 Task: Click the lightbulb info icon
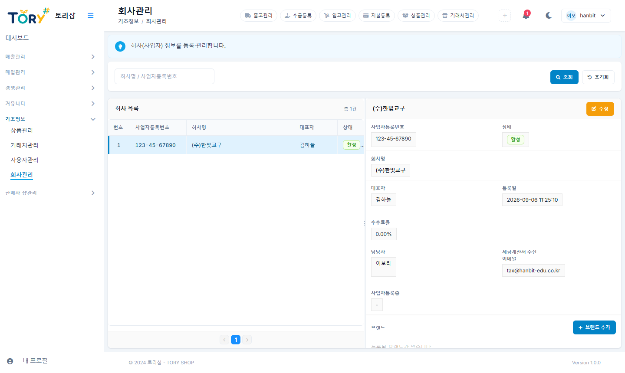120,46
